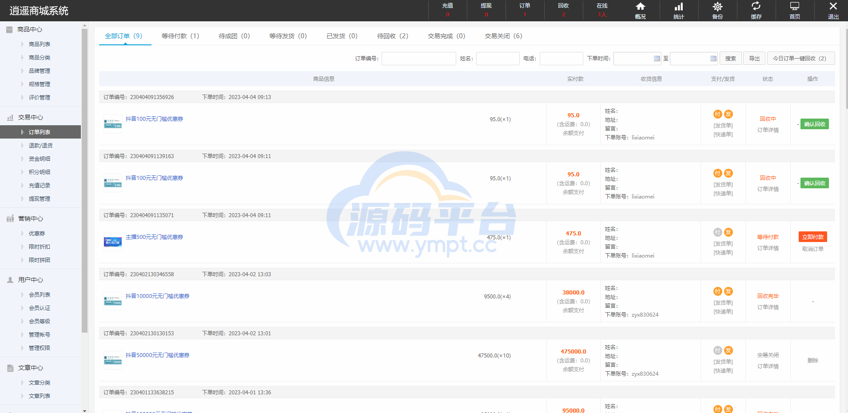The height and width of the screenshot is (413, 848).
Task: Confirm recycle for order 230404091356926
Action: tap(815, 124)
